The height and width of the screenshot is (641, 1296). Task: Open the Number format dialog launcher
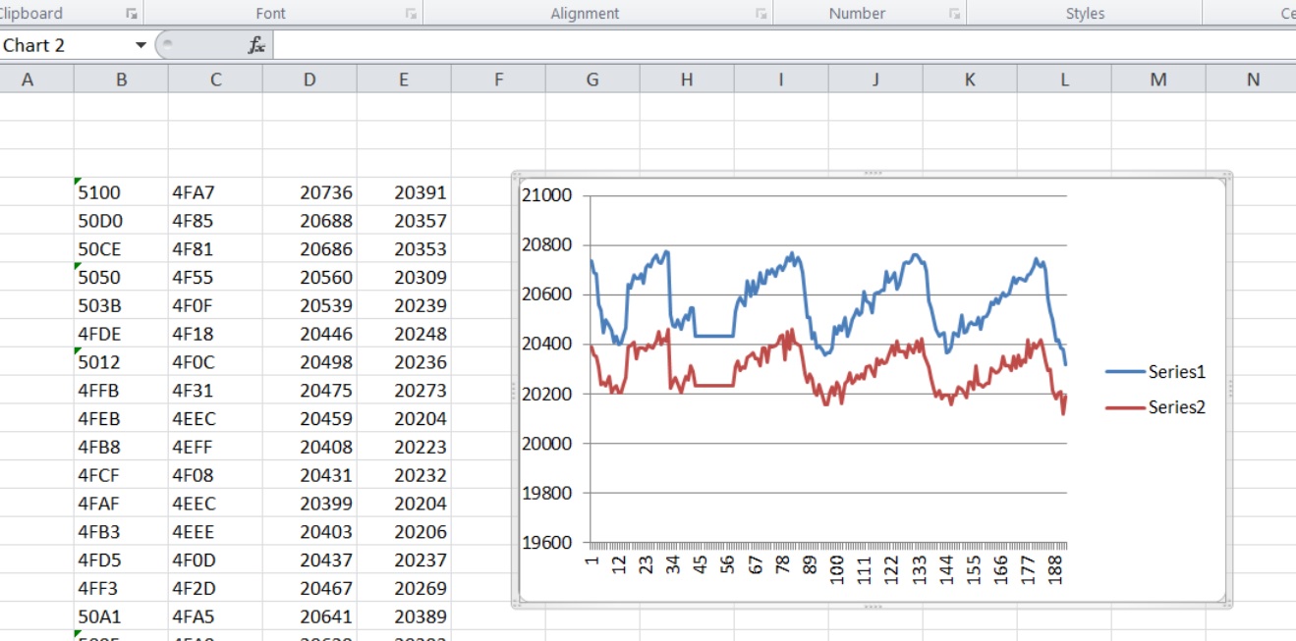[x=954, y=14]
